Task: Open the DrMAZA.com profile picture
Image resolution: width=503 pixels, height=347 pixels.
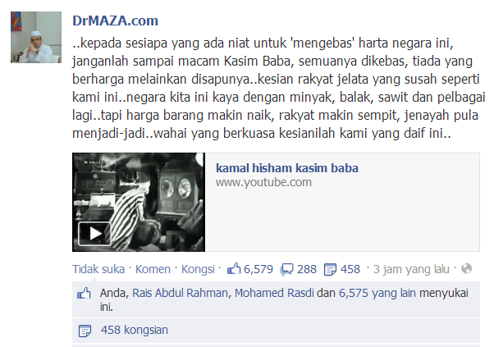Action: coord(36,37)
